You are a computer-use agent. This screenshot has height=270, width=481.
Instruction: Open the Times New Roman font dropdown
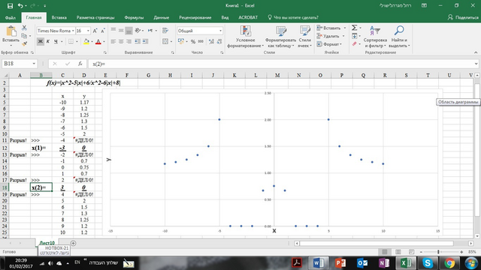click(x=73, y=31)
